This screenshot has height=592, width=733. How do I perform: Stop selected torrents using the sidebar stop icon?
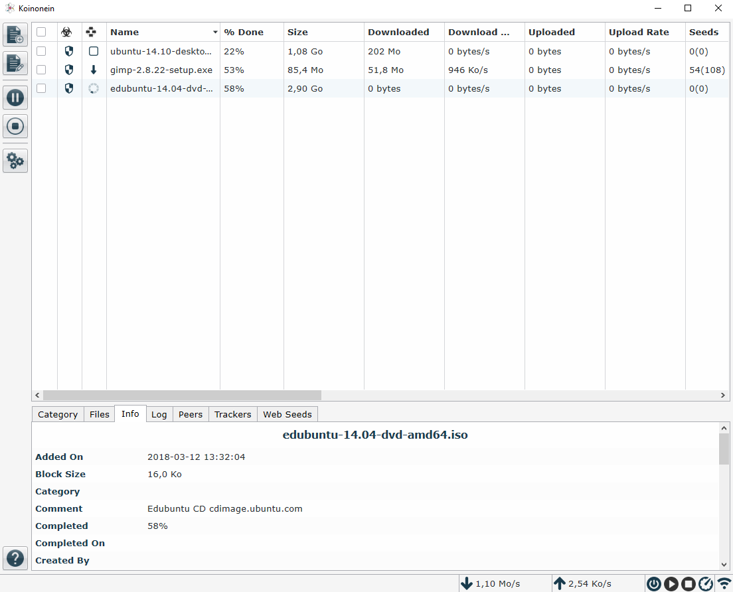15,126
